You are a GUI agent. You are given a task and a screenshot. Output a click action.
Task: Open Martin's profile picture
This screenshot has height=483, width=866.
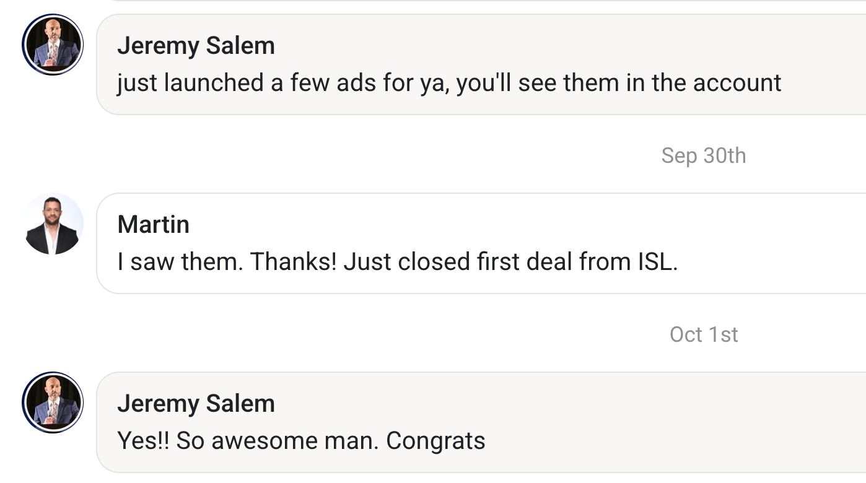point(53,224)
